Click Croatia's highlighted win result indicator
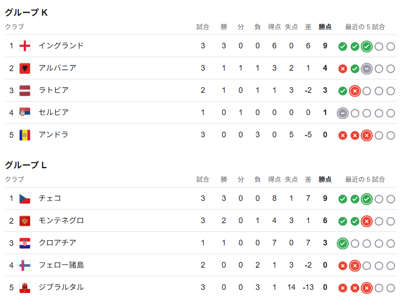The height and width of the screenshot is (306, 403). pyautogui.click(x=342, y=244)
